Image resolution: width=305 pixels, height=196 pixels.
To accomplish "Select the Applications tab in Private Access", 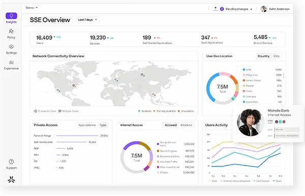I will [87, 125].
